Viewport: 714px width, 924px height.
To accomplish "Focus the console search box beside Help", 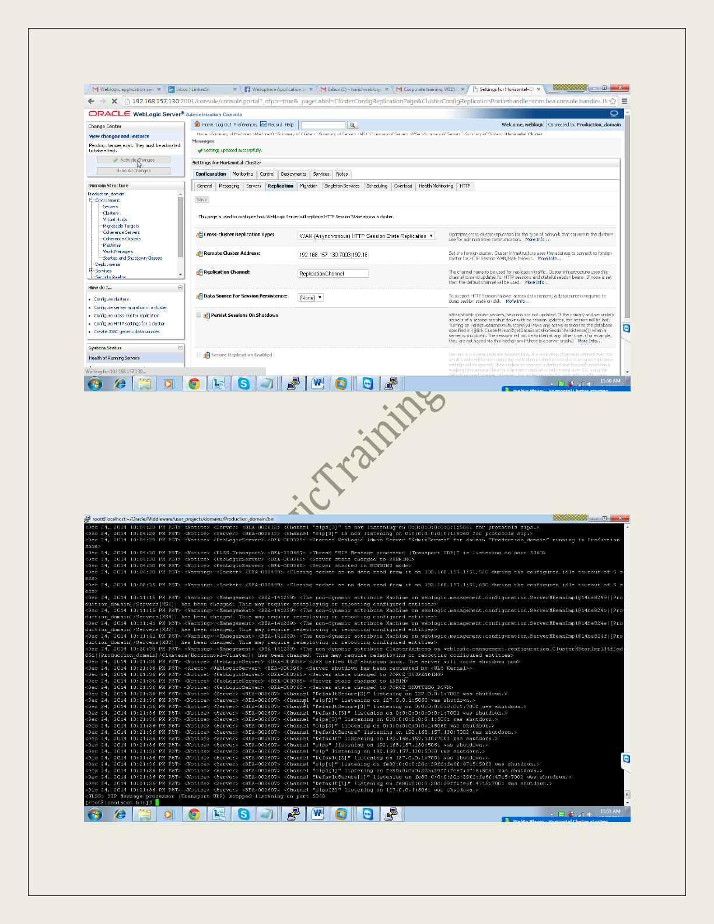I will (323, 125).
